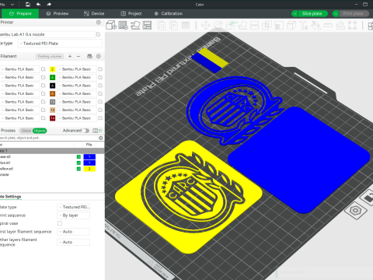This screenshot has width=373, height=280.
Task: Open filament 6 Bambu PLA Basic dropdown
Action: [x=77, y=86]
